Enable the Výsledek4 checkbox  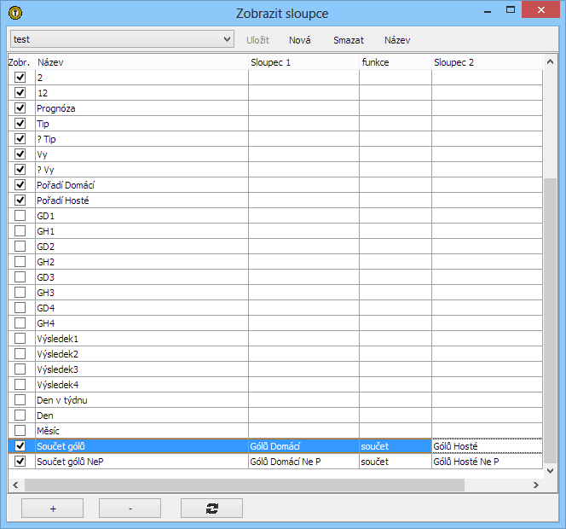click(x=20, y=385)
